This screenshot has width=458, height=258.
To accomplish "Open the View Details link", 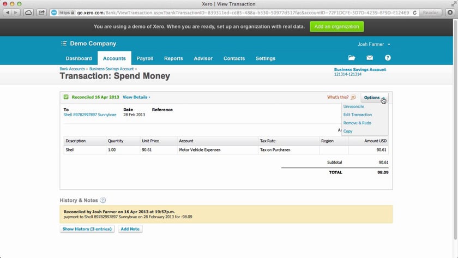I will point(136,97).
